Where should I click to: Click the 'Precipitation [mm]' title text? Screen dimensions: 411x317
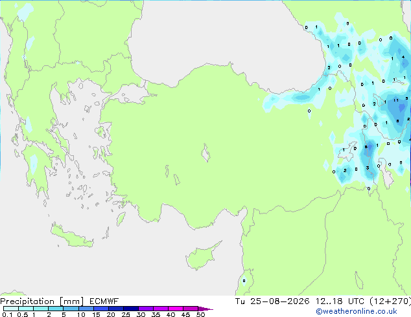click(41, 301)
